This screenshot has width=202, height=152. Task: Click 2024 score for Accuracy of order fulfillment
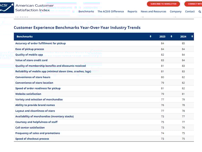[x=183, y=43]
